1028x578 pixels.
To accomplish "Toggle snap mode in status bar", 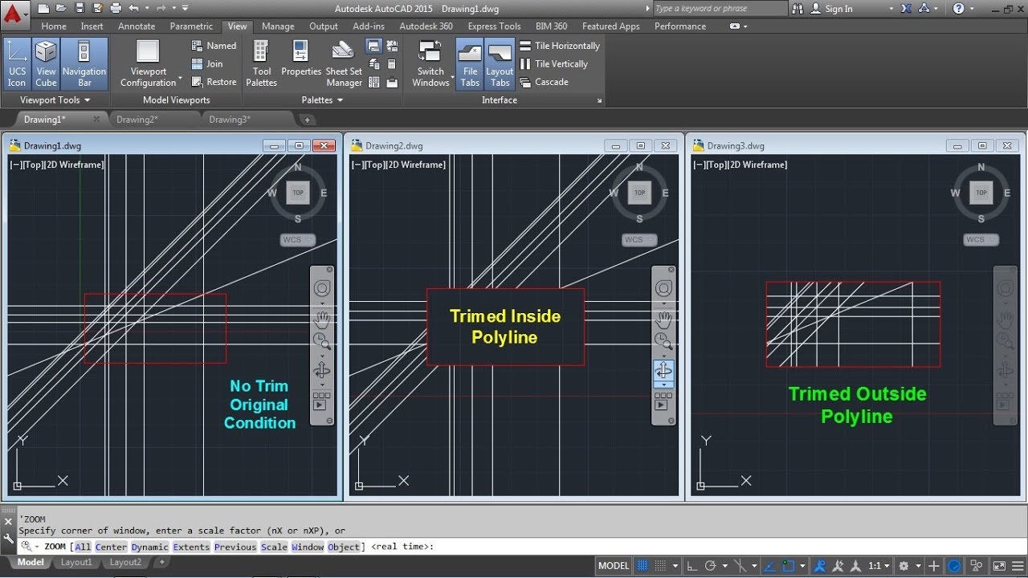I will pyautogui.click(x=662, y=565).
